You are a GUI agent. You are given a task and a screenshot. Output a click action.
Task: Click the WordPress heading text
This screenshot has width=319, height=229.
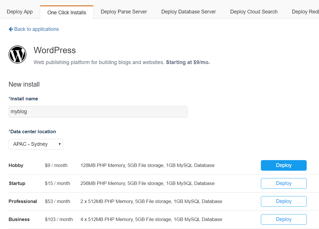[x=55, y=50]
